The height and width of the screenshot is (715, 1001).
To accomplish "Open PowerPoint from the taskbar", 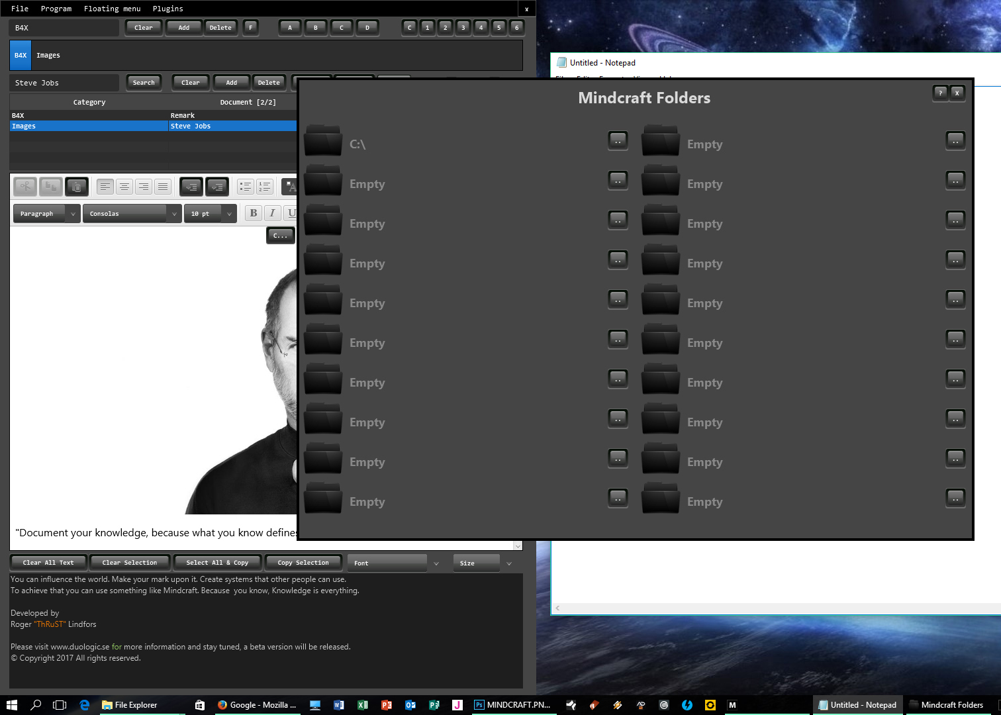I will (x=387, y=705).
